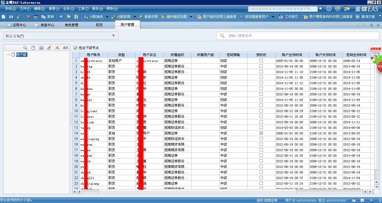Click next tab arrow in tab bar
Screen dimensions: 382x203
365,25
